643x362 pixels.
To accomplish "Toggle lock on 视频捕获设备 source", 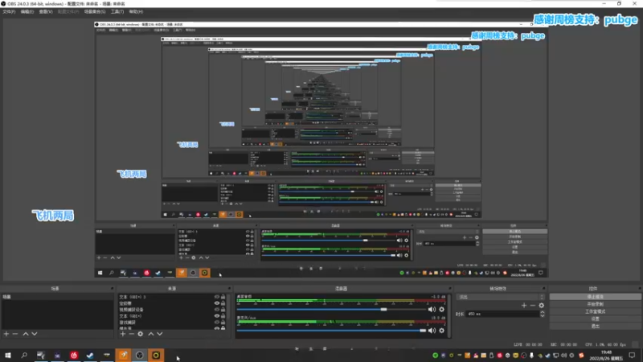I will tap(223, 310).
